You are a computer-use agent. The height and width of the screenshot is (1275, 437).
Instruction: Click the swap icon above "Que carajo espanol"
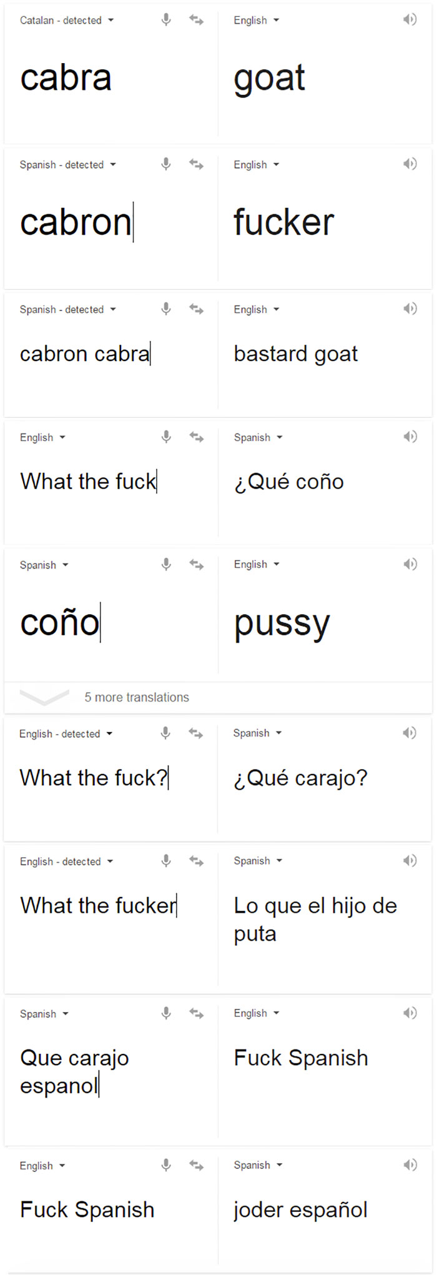click(195, 1013)
